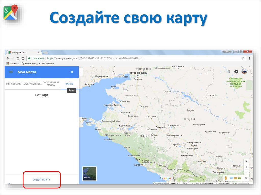261x195 pixels.
Task: Click Краснодар on the map
Action: (x=125, y=126)
